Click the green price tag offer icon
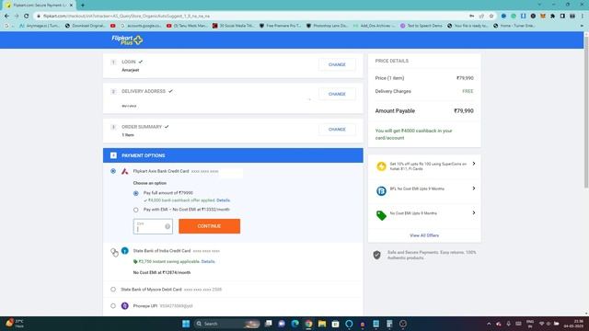The image size is (589, 331). pos(381,215)
